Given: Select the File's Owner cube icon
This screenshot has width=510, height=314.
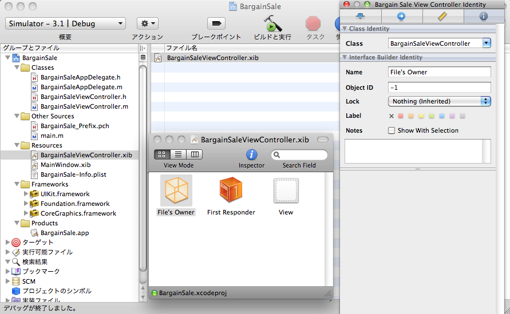Looking at the screenshot, I should tap(176, 190).
